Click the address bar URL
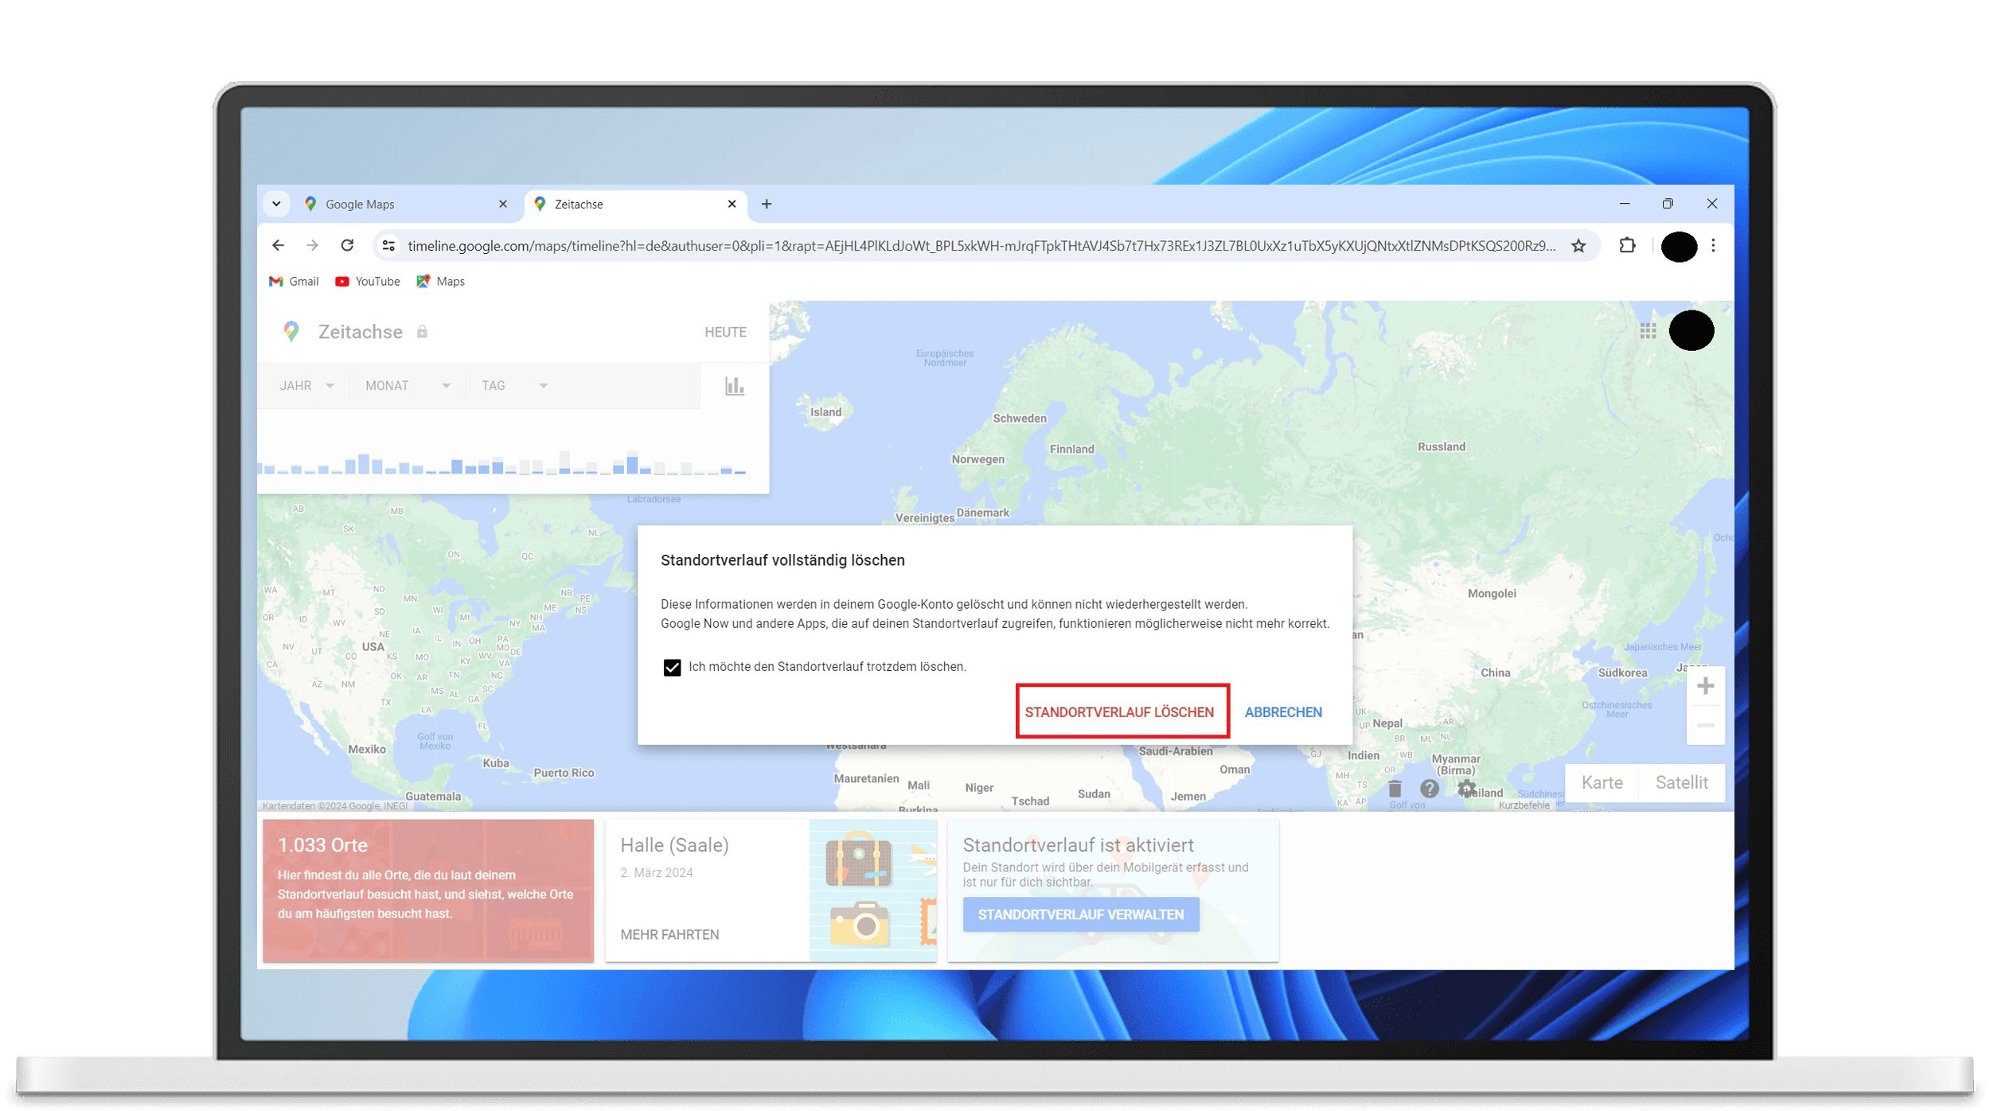 pos(981,246)
